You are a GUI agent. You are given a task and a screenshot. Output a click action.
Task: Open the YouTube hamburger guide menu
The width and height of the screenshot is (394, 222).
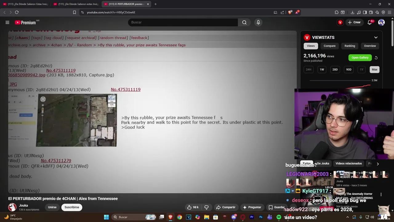pos(7,22)
